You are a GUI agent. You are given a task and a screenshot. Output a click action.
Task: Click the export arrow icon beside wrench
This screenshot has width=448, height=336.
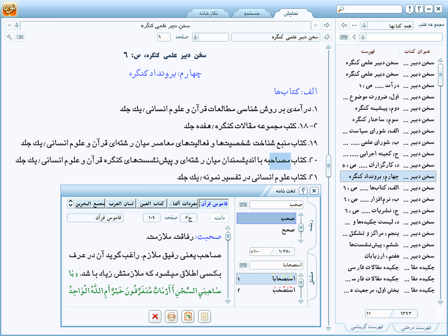20,37
